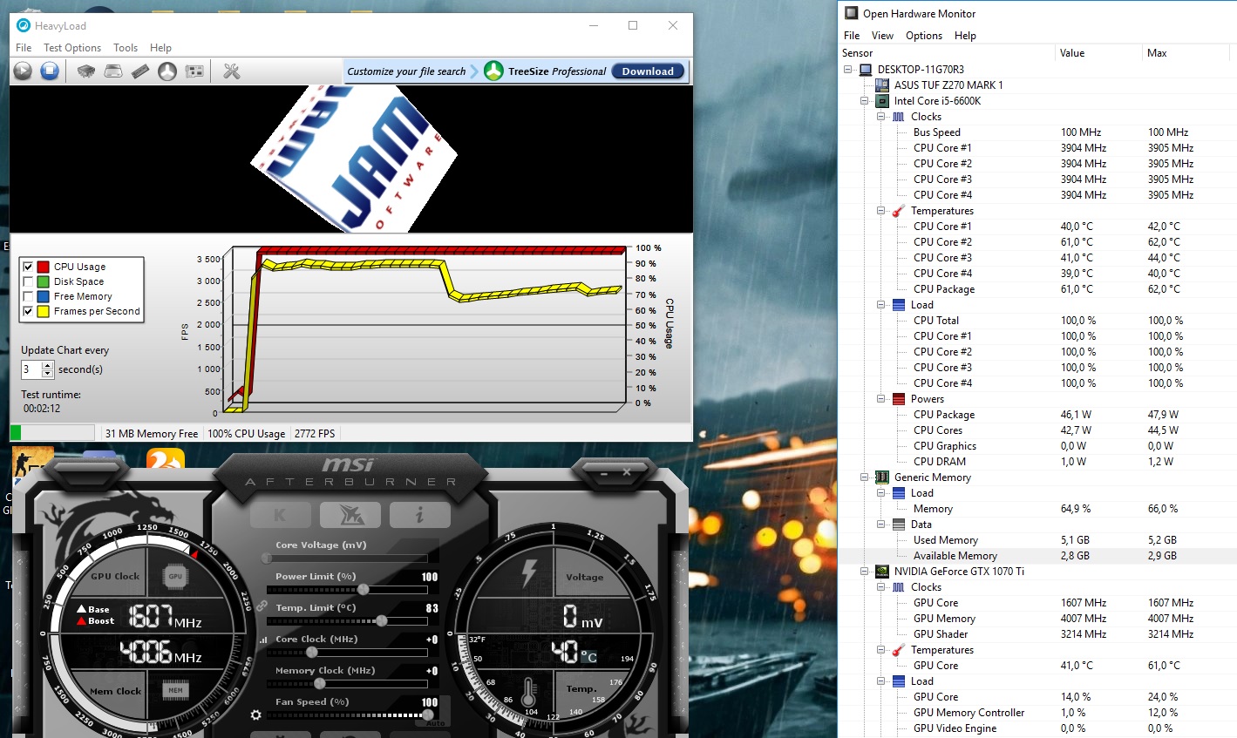Select the ASUS TUF Z270 MARK 1 motherboard icon
Screen dimensions: 1237x738
point(882,85)
